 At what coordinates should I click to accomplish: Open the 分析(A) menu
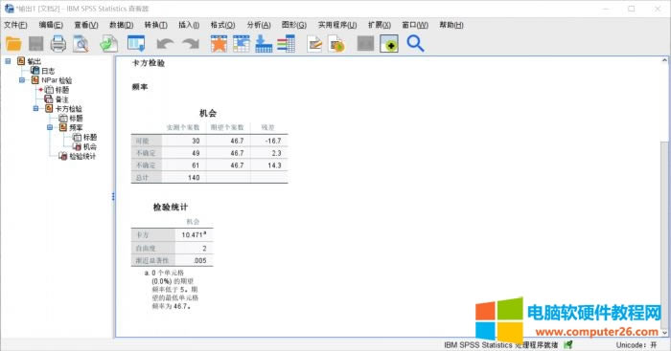click(x=259, y=25)
